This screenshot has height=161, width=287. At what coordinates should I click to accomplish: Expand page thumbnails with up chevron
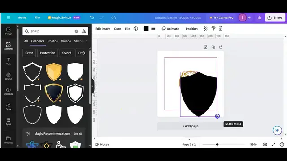(189, 139)
